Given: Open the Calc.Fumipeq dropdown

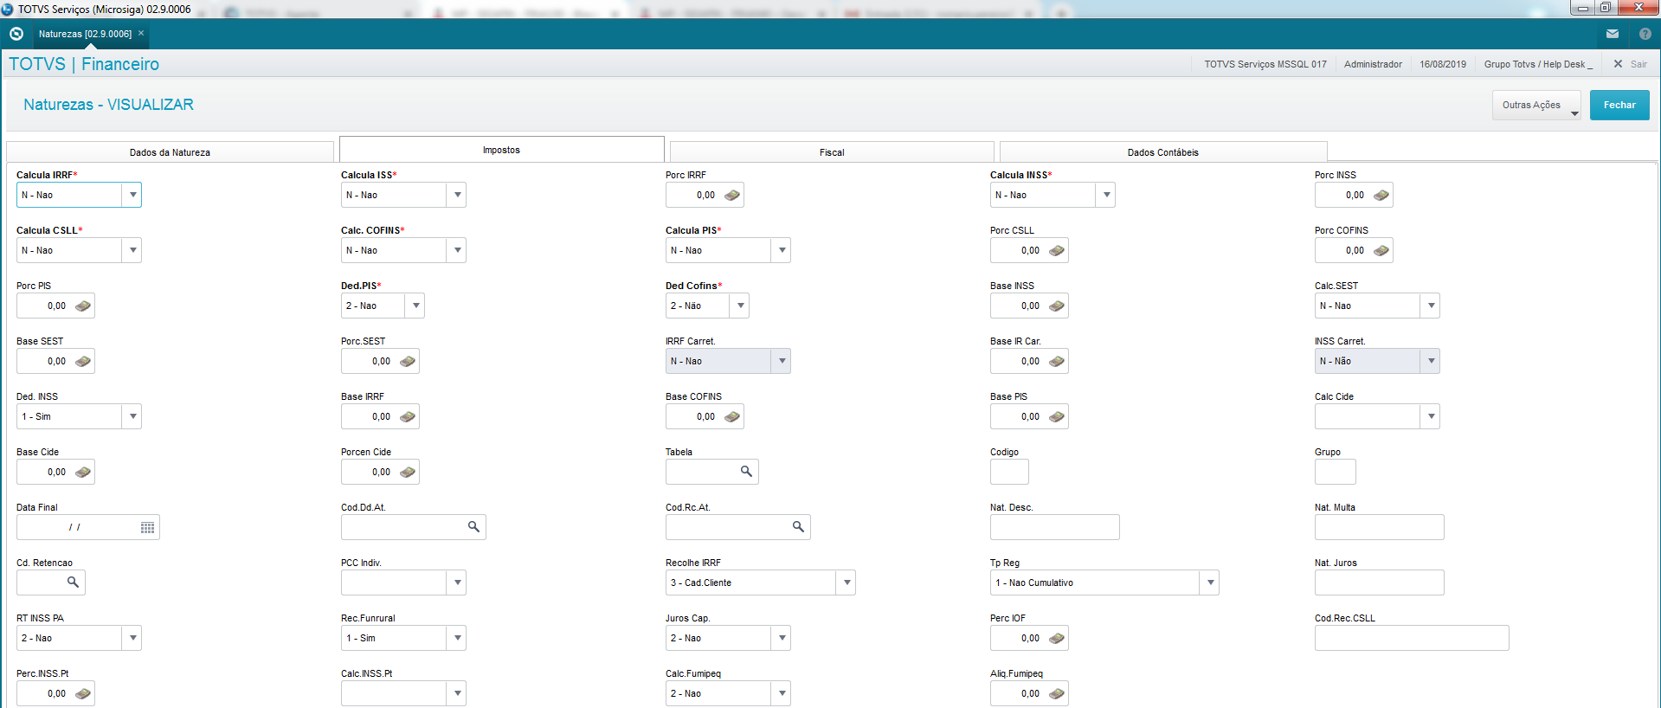Looking at the screenshot, I should point(782,693).
